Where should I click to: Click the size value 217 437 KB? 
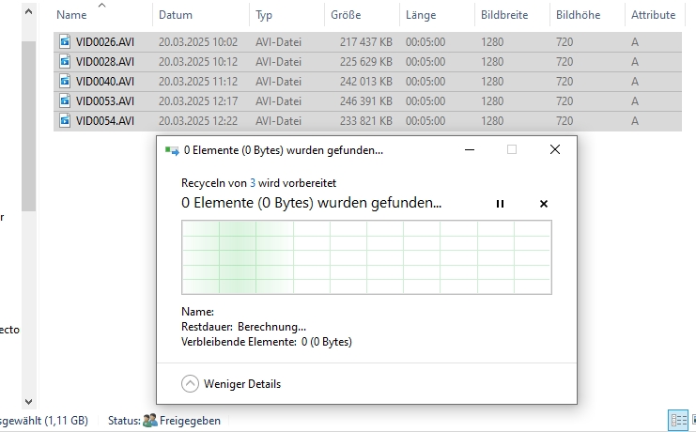click(x=366, y=41)
